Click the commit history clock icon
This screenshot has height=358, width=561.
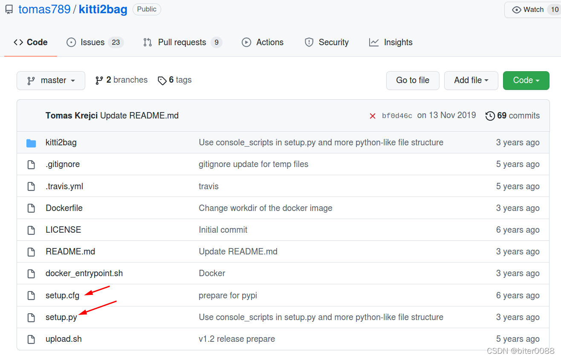click(x=490, y=116)
